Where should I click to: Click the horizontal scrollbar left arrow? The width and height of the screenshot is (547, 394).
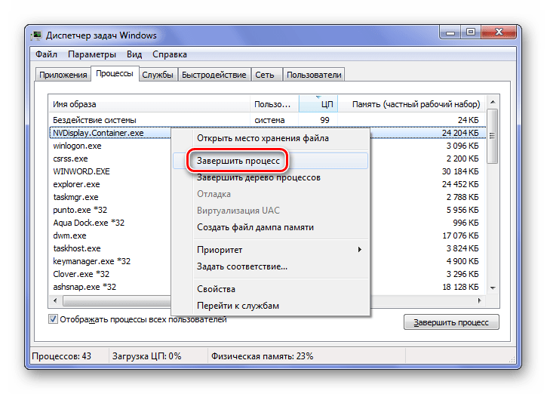click(x=55, y=300)
